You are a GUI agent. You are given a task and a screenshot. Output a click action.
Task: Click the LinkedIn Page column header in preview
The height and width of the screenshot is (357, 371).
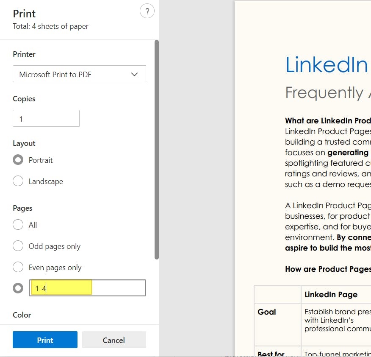coord(331,294)
